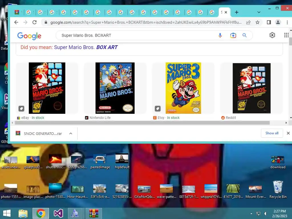Open Visual Studio from the taskbar

pyautogui.click(x=58, y=213)
